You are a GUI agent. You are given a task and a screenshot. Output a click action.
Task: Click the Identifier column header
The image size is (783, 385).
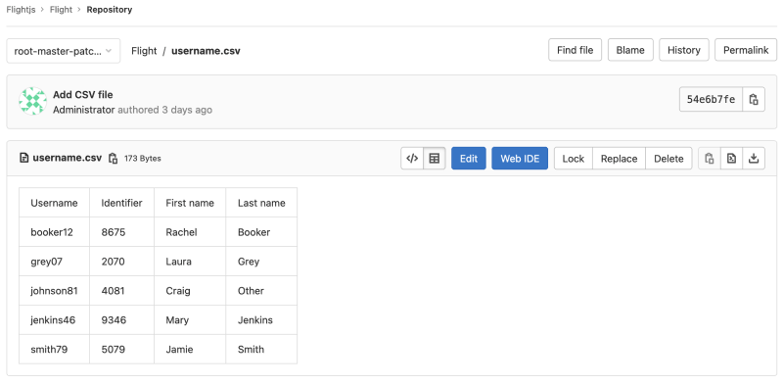coord(121,203)
